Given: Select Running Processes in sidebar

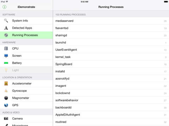Looking at the screenshot, I should click(26, 35).
